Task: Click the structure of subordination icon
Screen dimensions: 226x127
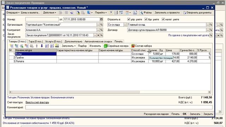Action: pos(121,13)
